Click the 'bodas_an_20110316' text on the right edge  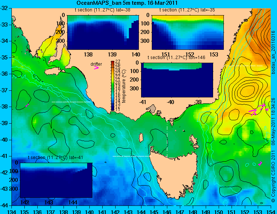pos(273,53)
